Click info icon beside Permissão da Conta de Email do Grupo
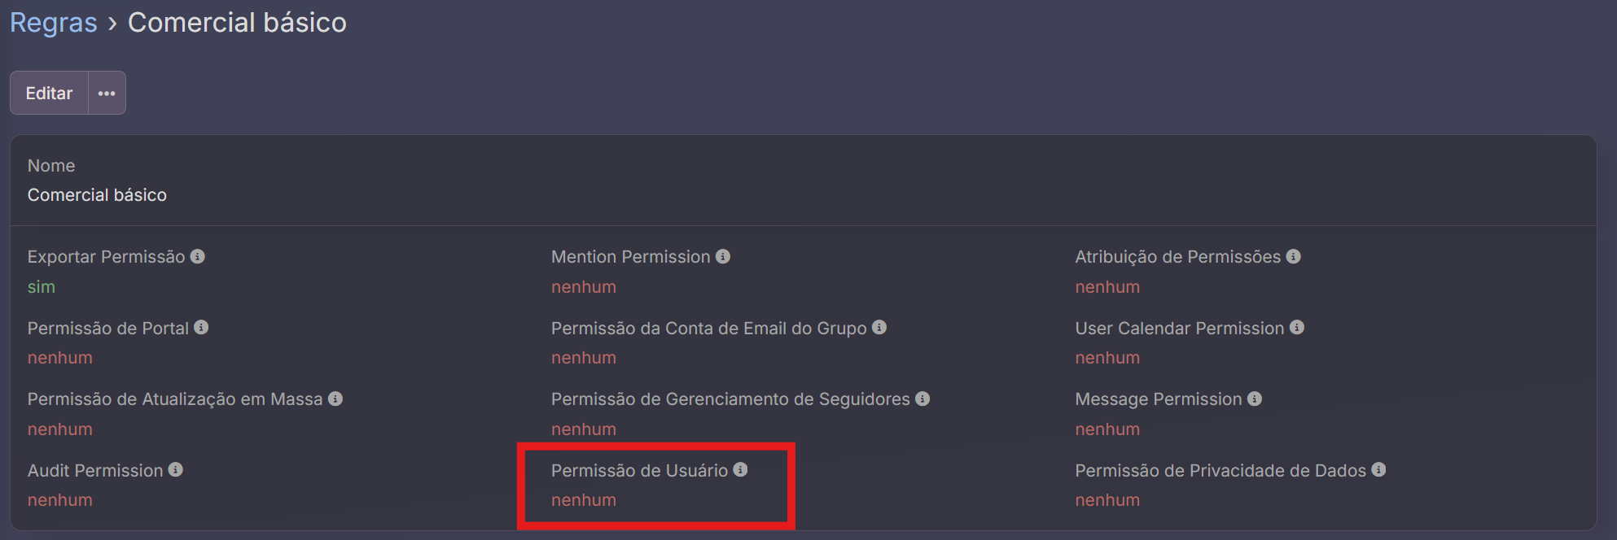This screenshot has width=1617, height=540. 879,327
